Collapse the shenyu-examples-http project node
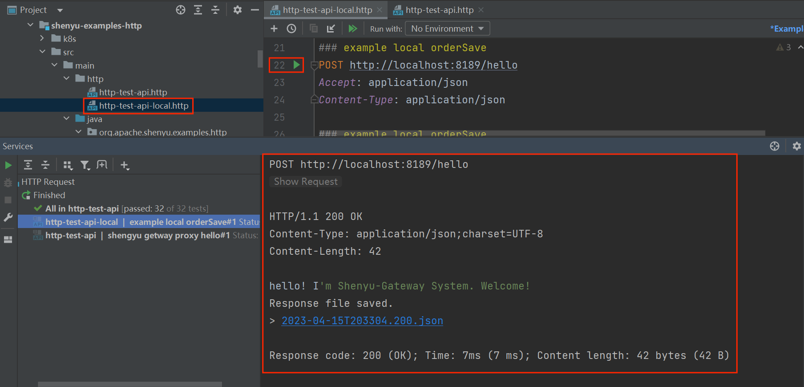804x387 pixels. (30, 25)
